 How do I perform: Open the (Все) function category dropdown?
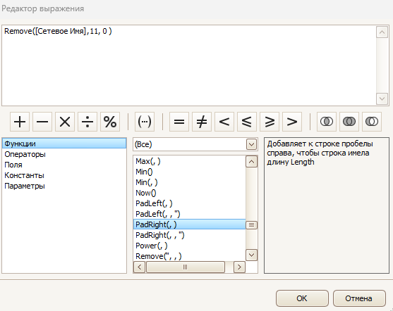point(252,144)
